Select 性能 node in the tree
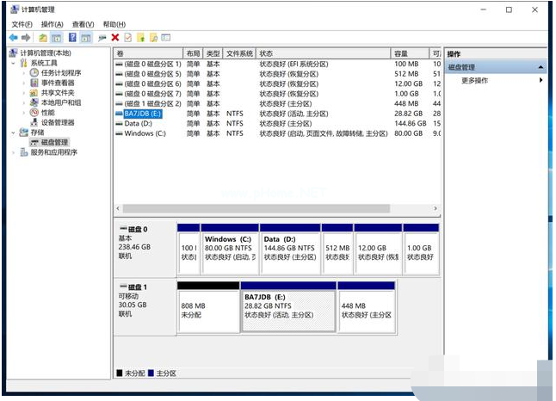This screenshot has width=556, height=401. pyautogui.click(x=47, y=113)
